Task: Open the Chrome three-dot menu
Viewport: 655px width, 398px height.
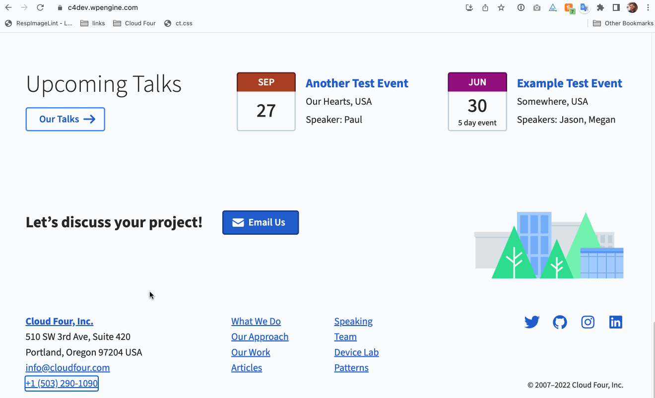Action: (x=648, y=7)
